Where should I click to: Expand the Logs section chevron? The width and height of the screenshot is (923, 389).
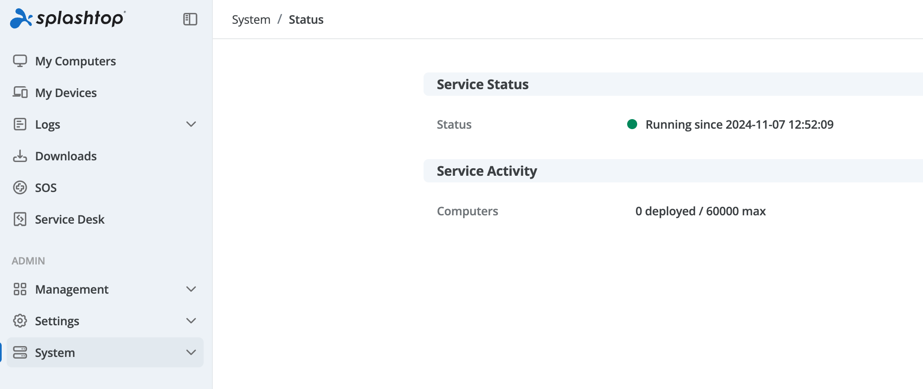tap(191, 124)
